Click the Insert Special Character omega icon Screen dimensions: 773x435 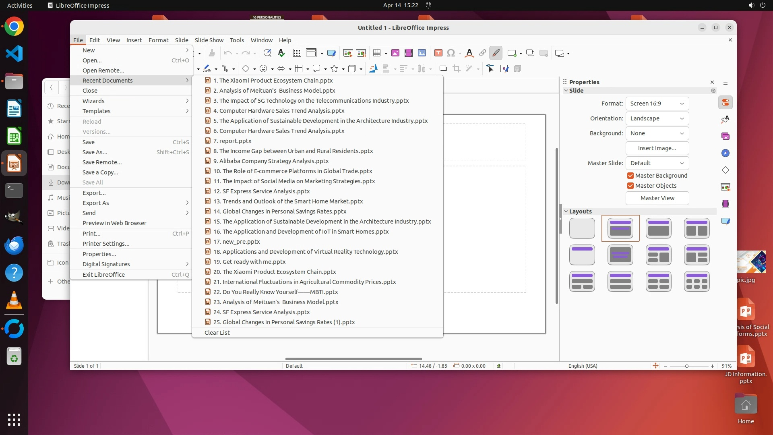point(451,53)
